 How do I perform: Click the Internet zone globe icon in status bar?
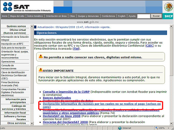click(120, 128)
